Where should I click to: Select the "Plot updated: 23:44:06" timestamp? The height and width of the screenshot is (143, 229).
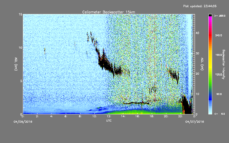coord(200,6)
